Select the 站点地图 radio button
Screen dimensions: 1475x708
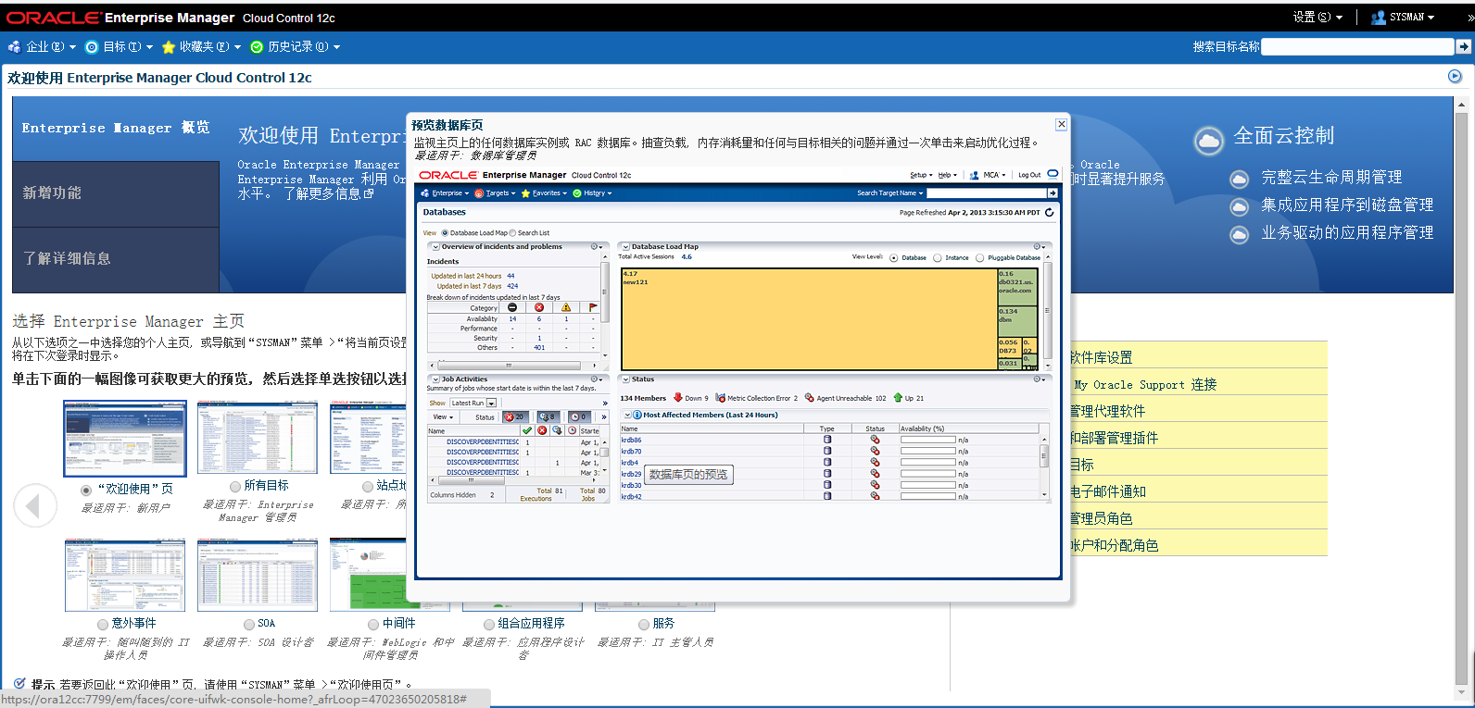click(x=368, y=486)
